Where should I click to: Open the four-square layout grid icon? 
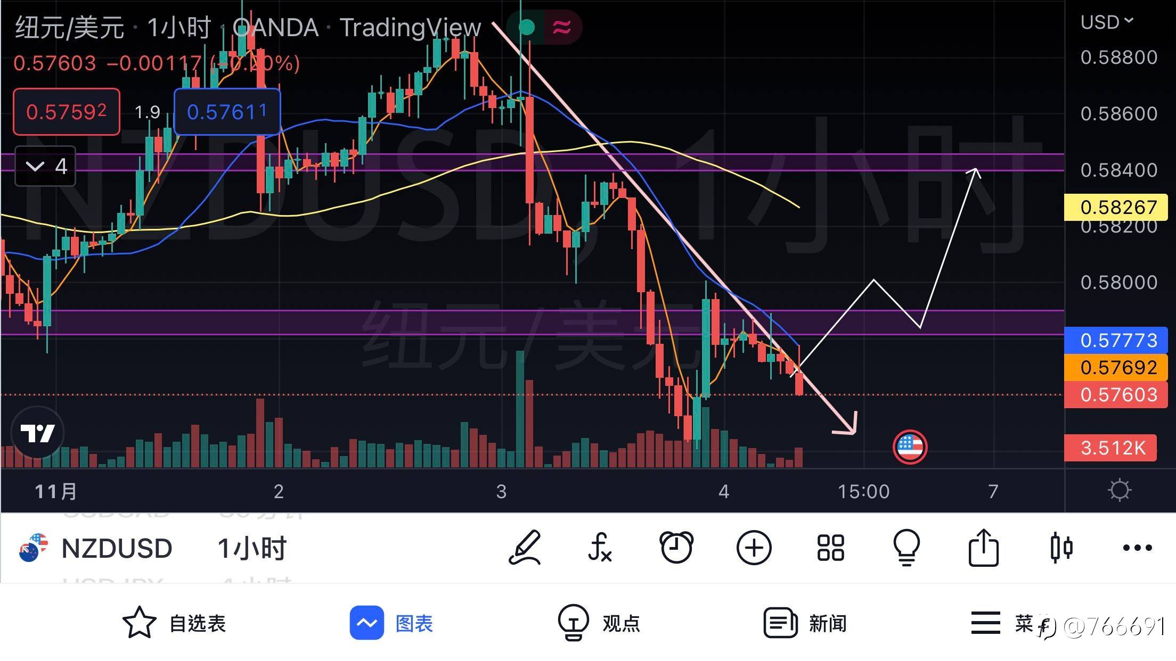[830, 547]
